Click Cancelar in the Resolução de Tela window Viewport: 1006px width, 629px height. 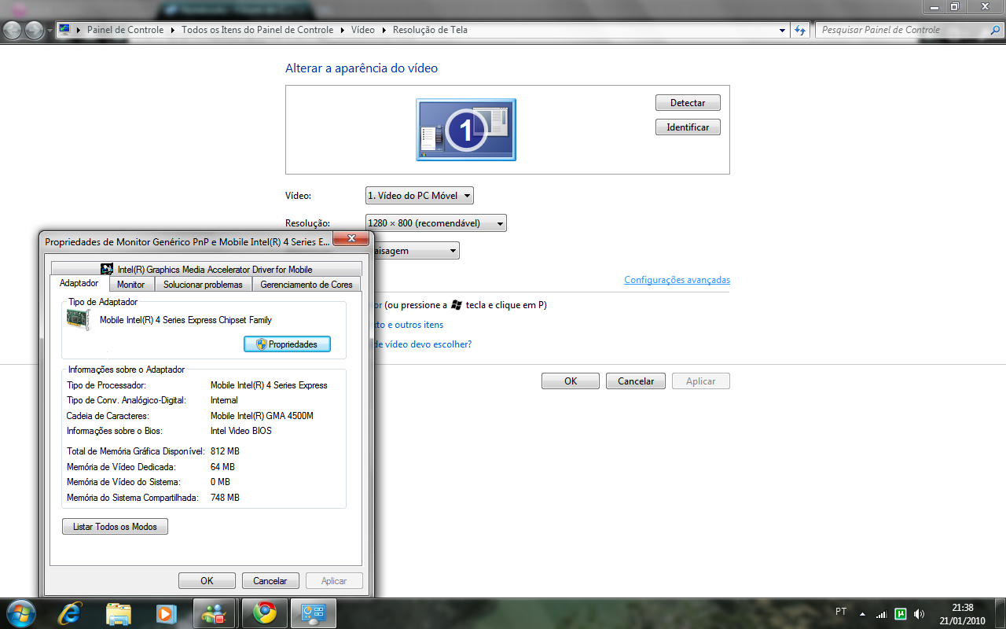tap(636, 381)
